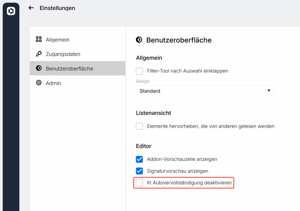Click the key icon for Zugangsdaten
Image resolution: width=300 pixels, height=211 pixels.
coord(39,54)
